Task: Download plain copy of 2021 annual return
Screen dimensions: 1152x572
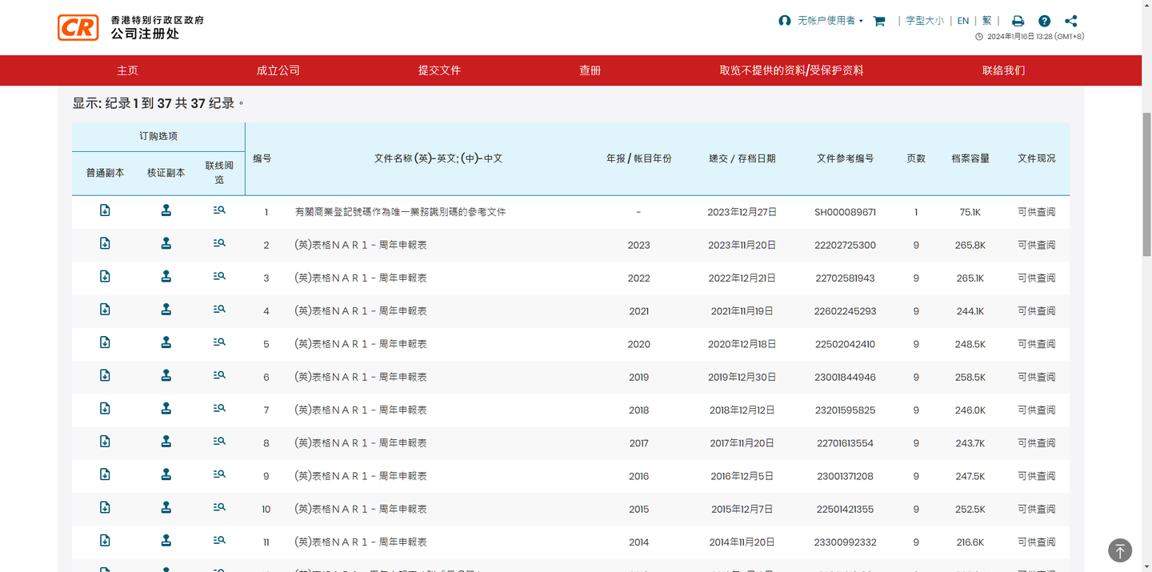Action: (105, 309)
